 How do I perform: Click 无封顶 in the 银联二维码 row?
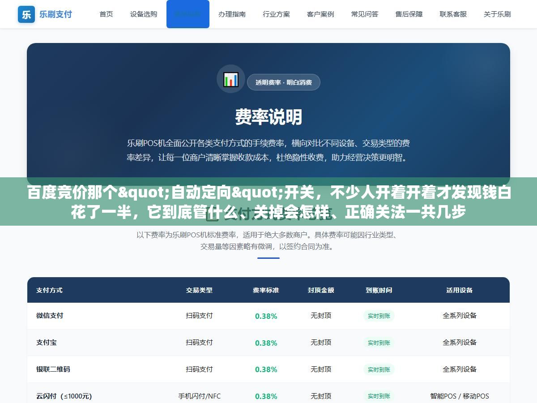(x=321, y=369)
